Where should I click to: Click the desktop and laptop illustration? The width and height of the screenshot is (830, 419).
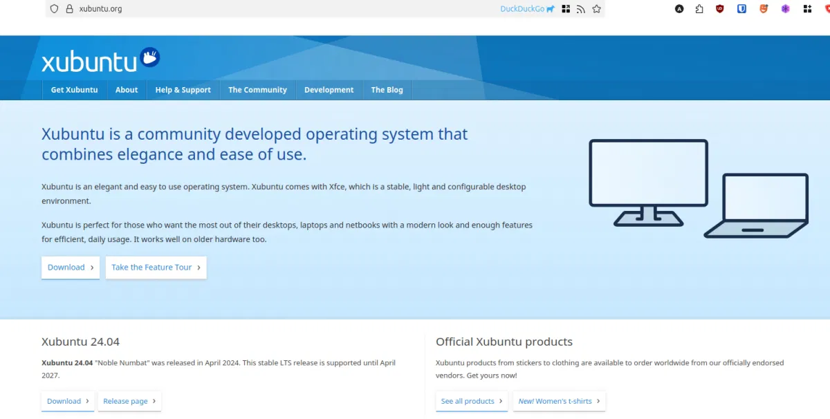699,189
